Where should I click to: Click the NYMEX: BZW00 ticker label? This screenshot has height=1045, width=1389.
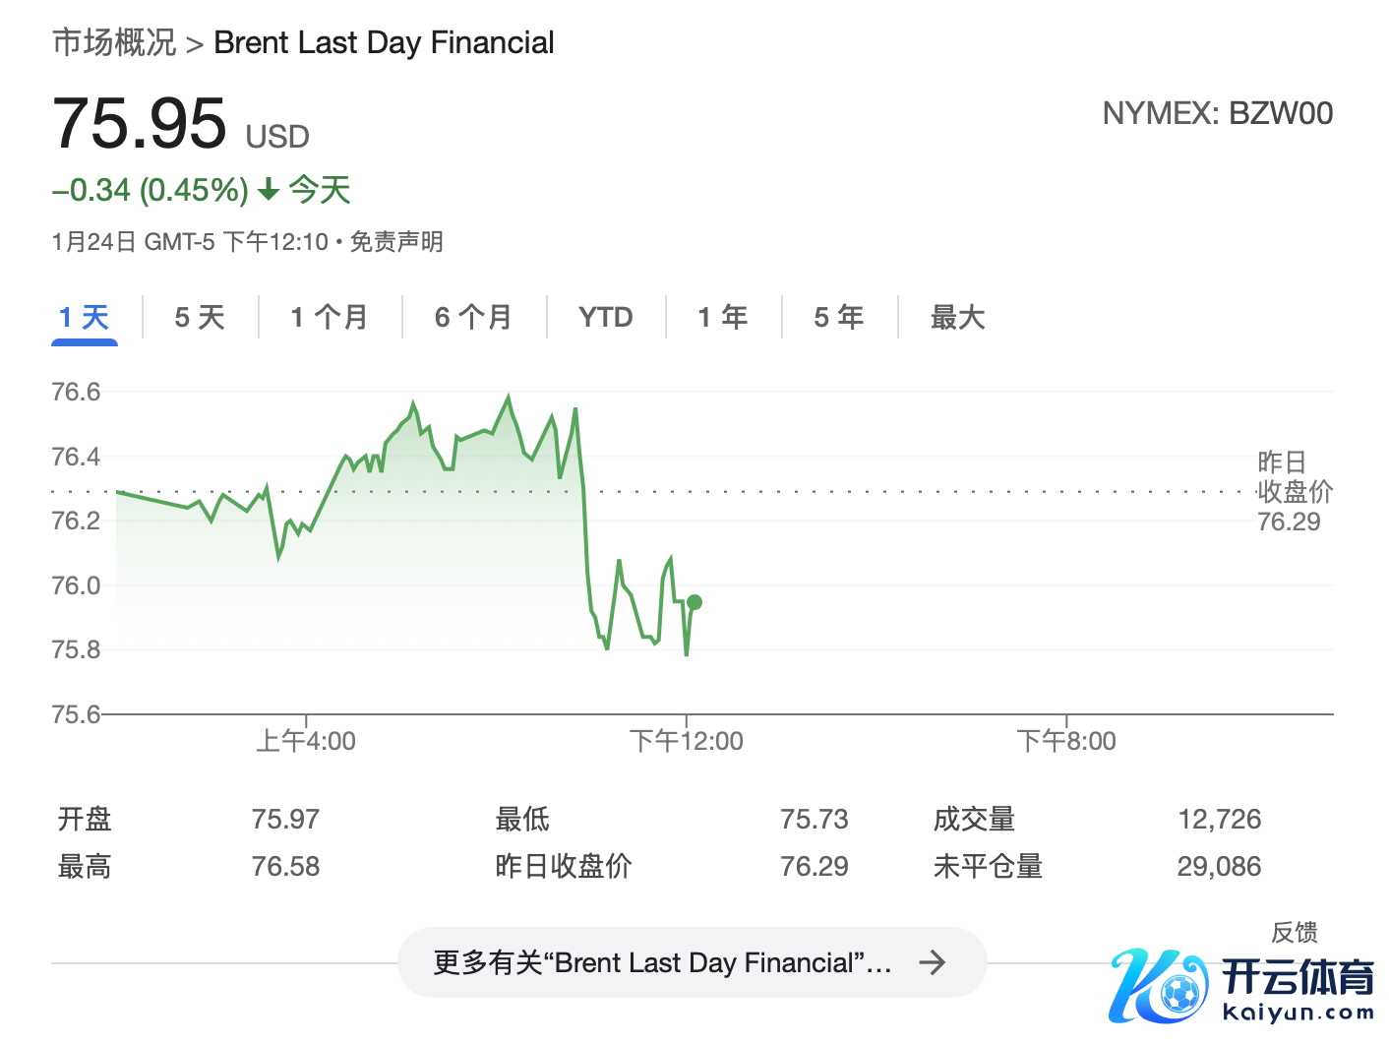click(x=1218, y=113)
